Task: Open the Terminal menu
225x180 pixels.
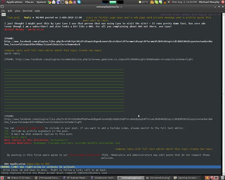Action: pos(27,11)
